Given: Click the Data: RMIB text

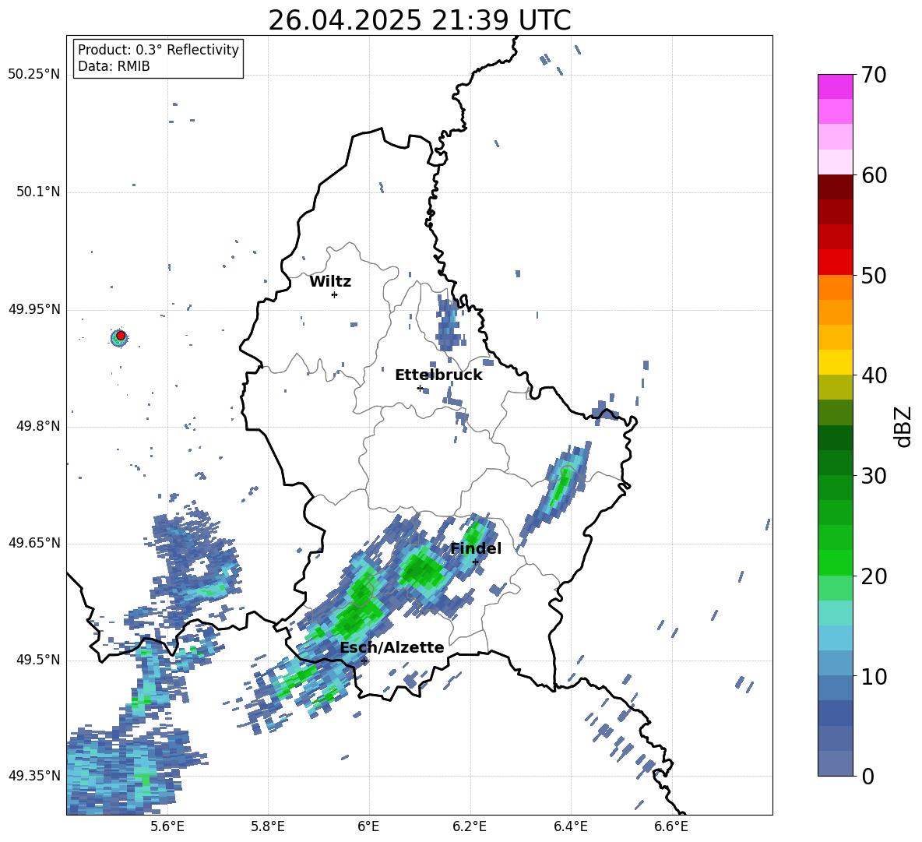Looking at the screenshot, I should point(114,66).
